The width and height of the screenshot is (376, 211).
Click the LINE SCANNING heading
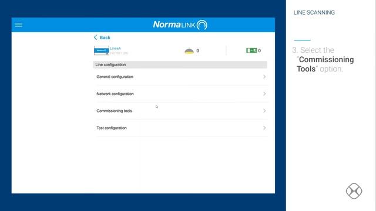[x=314, y=13]
